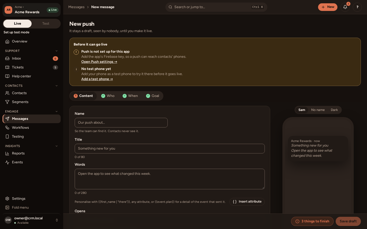Click Open Push settings link

click(x=99, y=62)
